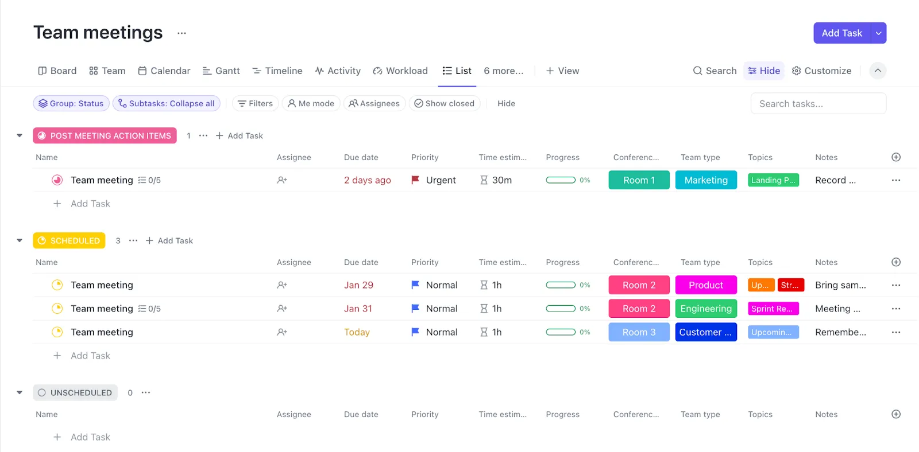Collapse the UNSCHEDULED group arrow

[20, 393]
